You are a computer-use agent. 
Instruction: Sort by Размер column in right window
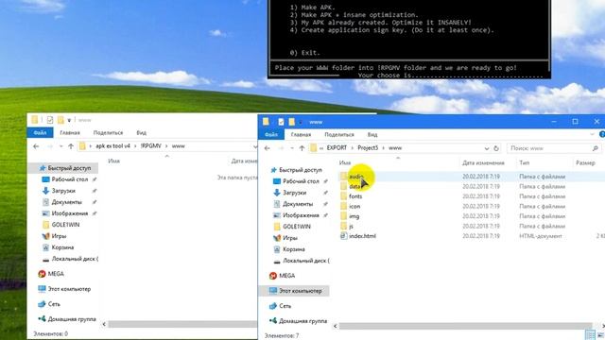pos(585,162)
